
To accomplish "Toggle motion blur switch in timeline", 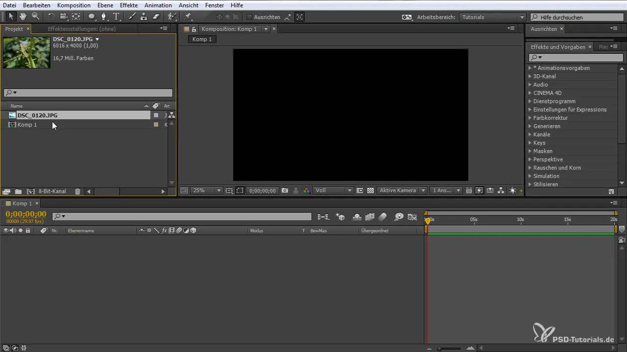I will [x=383, y=217].
